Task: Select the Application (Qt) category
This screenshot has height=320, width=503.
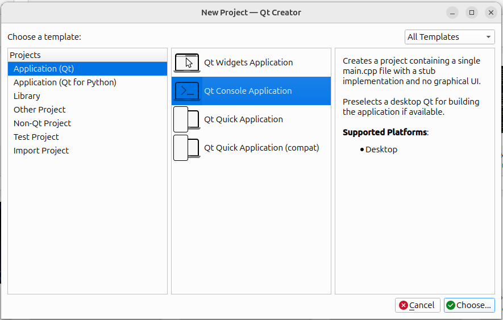Action: click(44, 69)
